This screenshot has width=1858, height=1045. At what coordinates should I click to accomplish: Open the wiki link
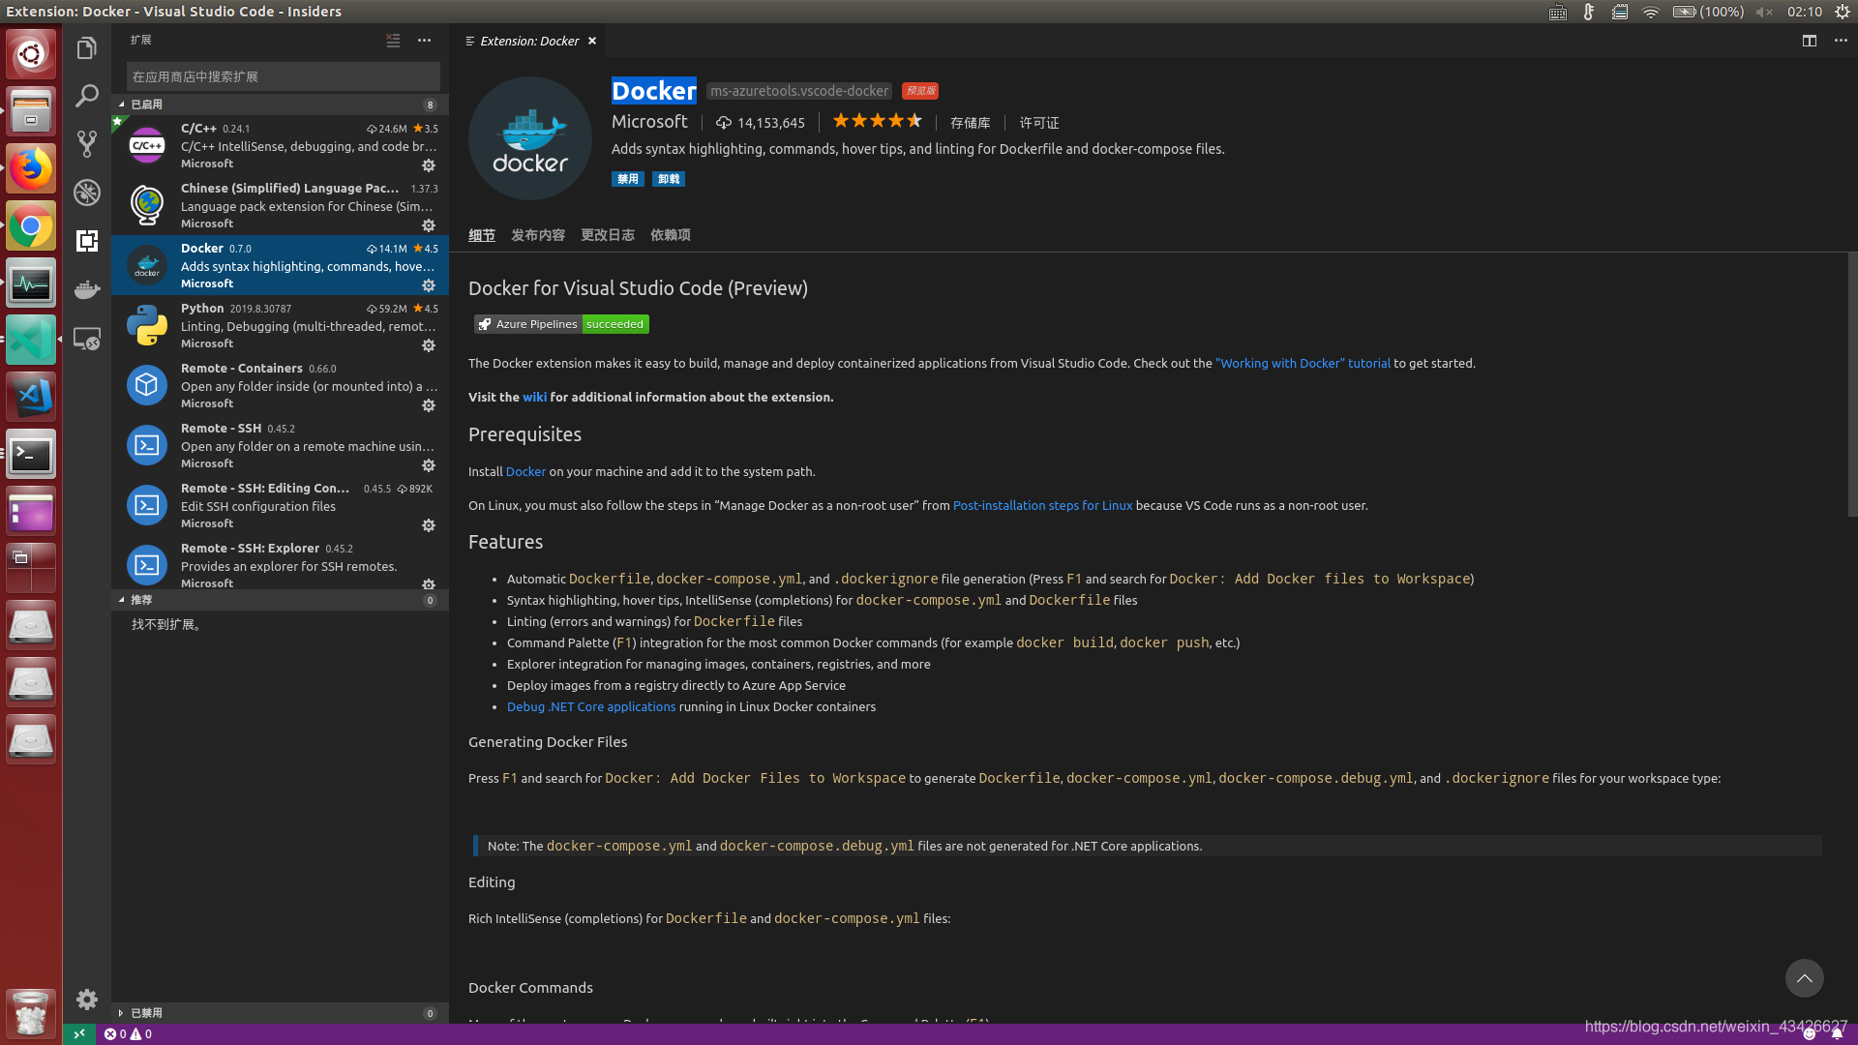[534, 398]
